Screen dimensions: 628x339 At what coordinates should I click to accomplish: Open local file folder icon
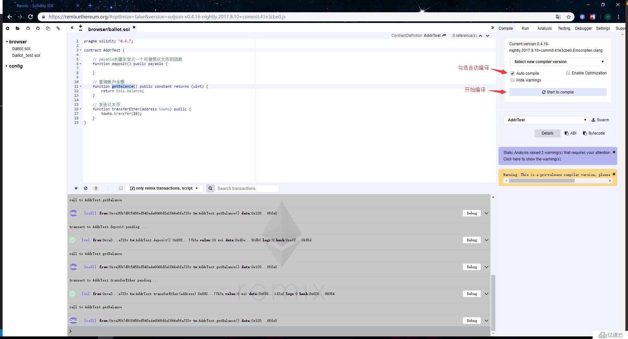[x=18, y=28]
